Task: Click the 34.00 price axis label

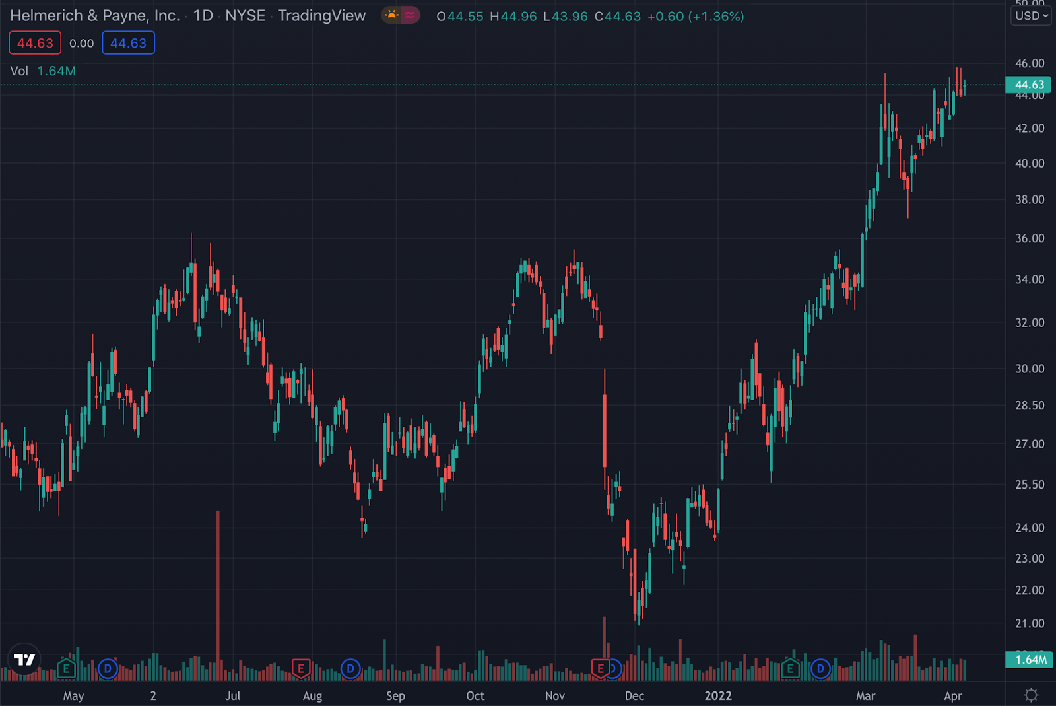Action: [x=1030, y=279]
